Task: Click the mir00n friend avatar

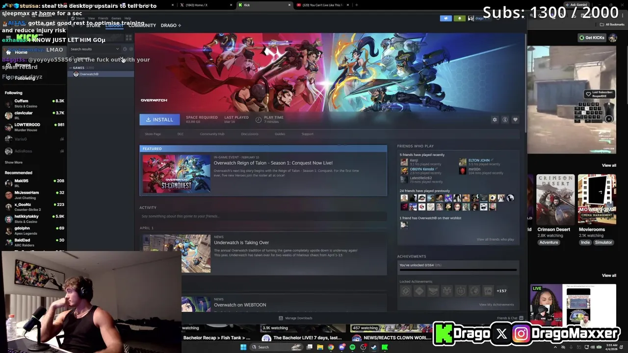Action: (x=463, y=171)
